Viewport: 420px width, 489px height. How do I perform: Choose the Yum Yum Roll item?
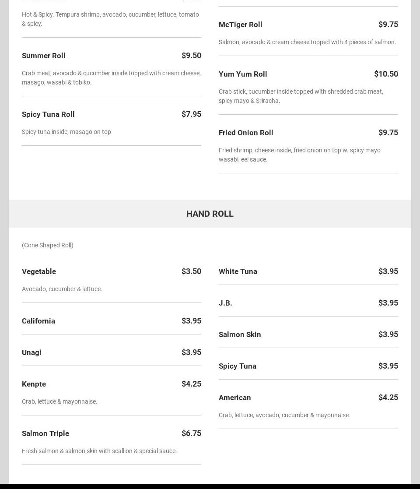[243, 74]
